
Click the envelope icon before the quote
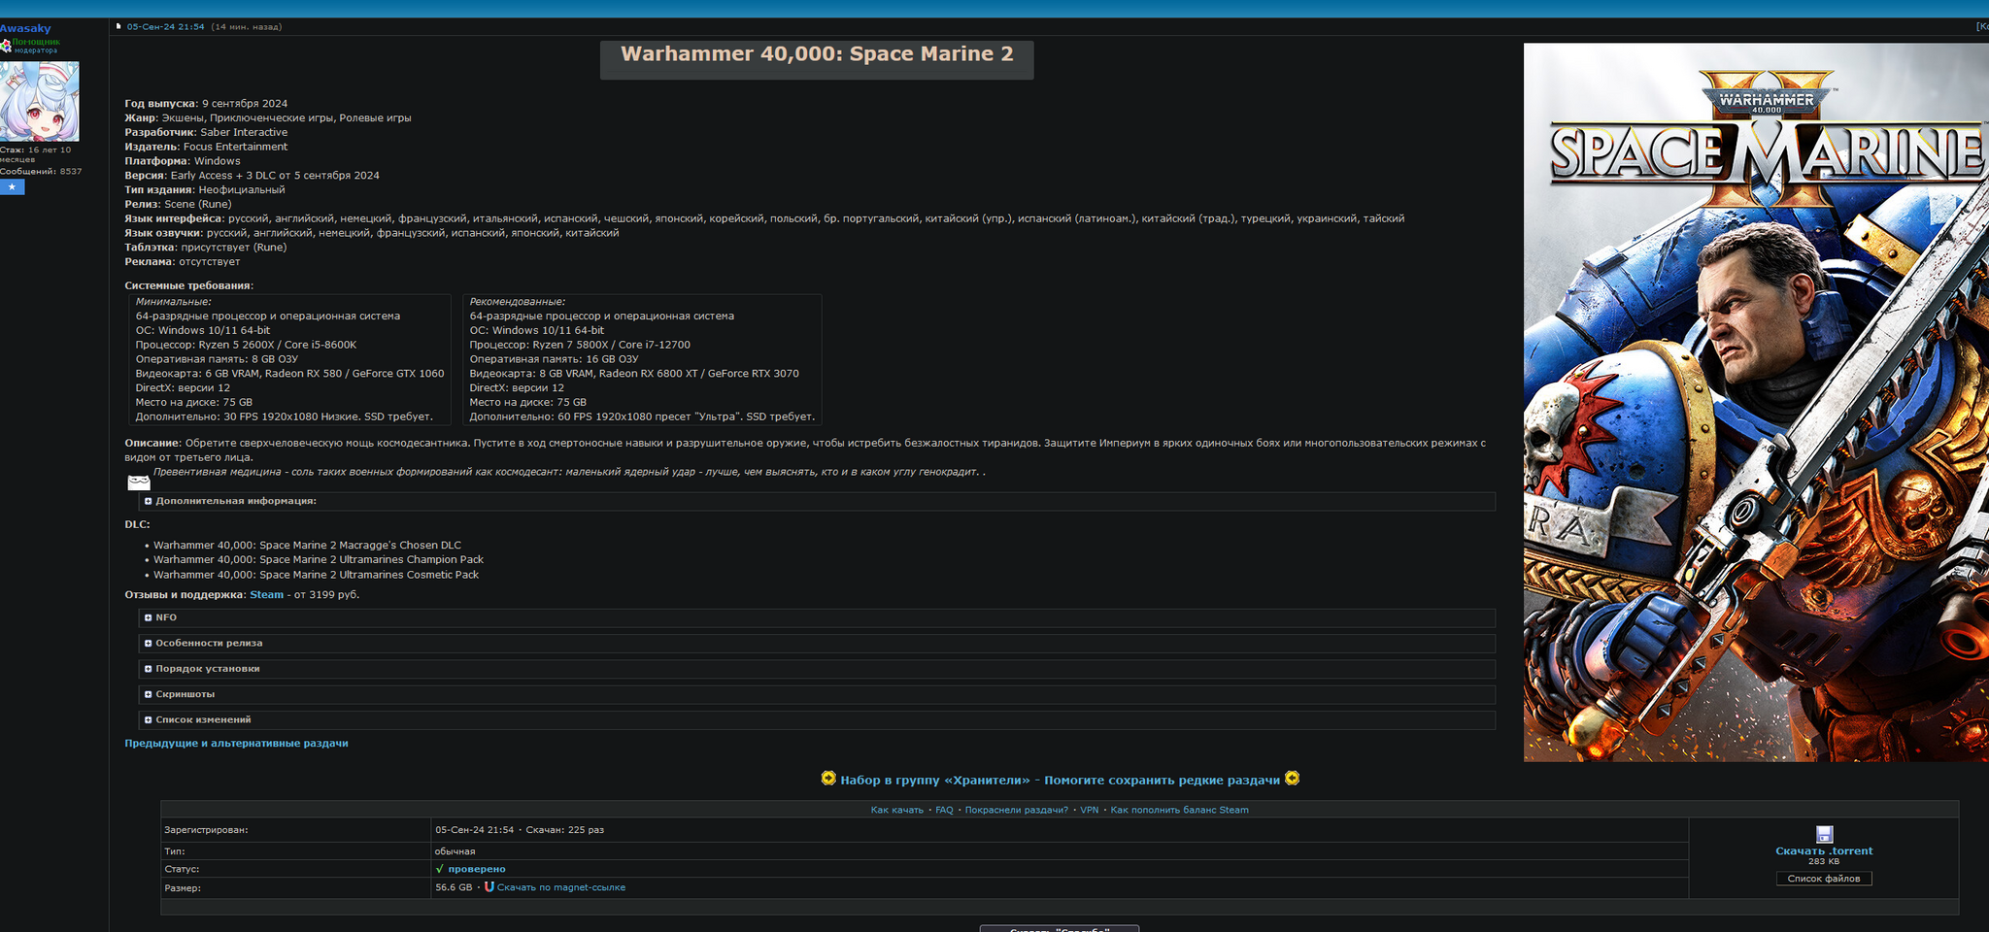tap(139, 482)
